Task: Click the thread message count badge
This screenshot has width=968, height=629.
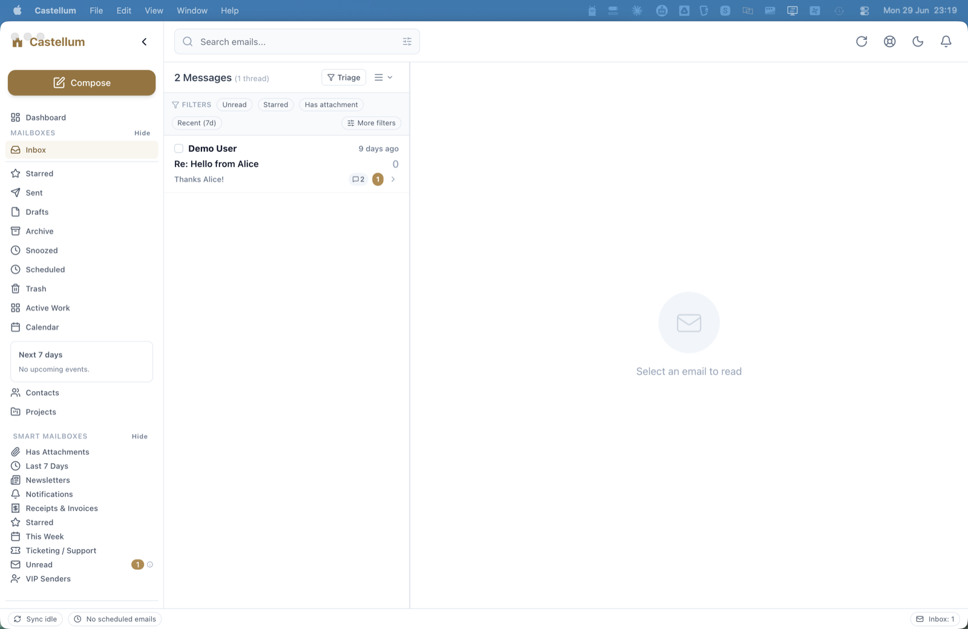Action: coord(358,179)
